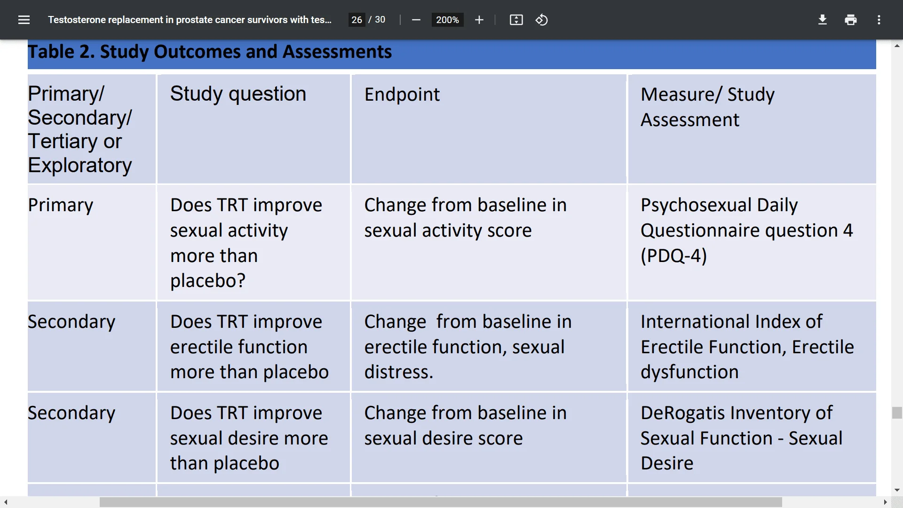Toggle the navigation sidebar panel
Viewport: 903px width, 508px height.
pyautogui.click(x=23, y=19)
